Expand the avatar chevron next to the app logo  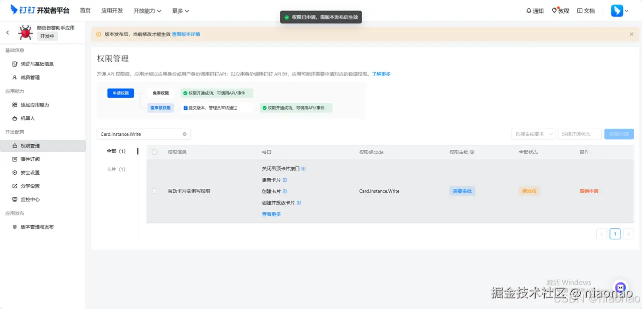626,11
